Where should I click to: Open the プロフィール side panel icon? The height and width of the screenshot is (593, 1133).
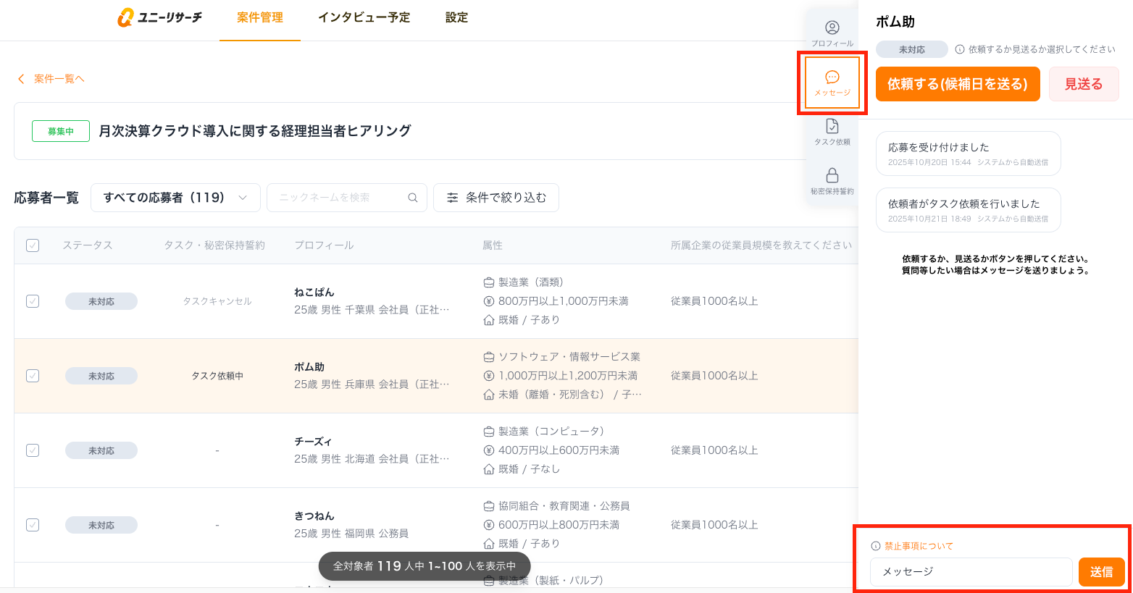click(832, 28)
